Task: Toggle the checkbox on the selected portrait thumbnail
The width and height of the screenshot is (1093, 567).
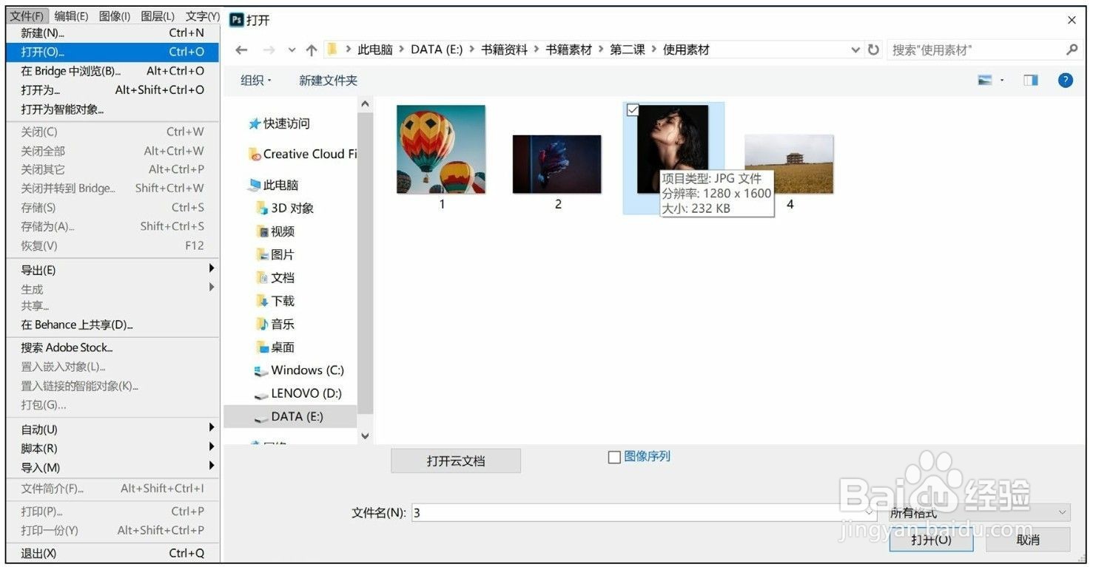Action: (x=633, y=110)
